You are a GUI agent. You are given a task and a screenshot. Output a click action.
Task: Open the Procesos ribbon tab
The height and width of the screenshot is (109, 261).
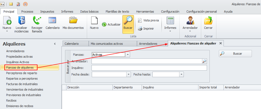point(27,12)
